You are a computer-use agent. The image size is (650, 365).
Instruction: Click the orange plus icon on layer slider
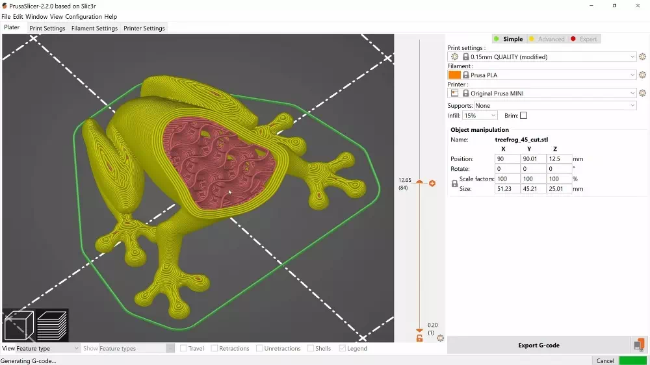[x=432, y=184]
